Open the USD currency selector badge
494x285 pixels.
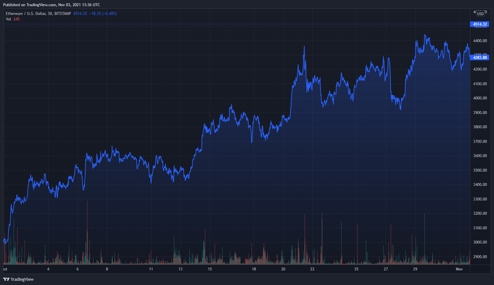pyautogui.click(x=480, y=14)
